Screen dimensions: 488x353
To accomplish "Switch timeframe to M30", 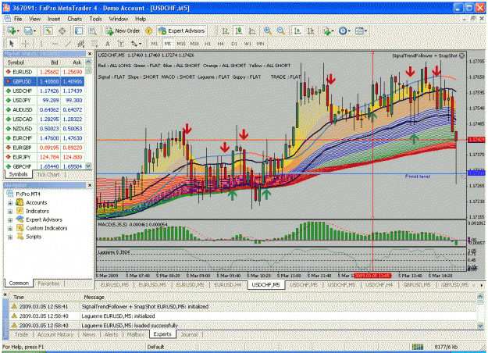I will coord(194,44).
